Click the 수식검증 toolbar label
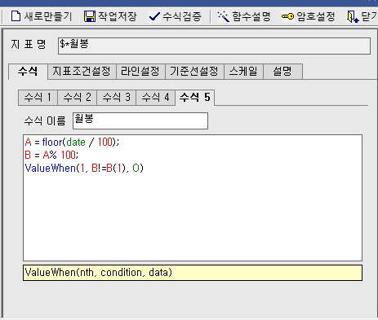This screenshot has width=378, height=320. [182, 16]
